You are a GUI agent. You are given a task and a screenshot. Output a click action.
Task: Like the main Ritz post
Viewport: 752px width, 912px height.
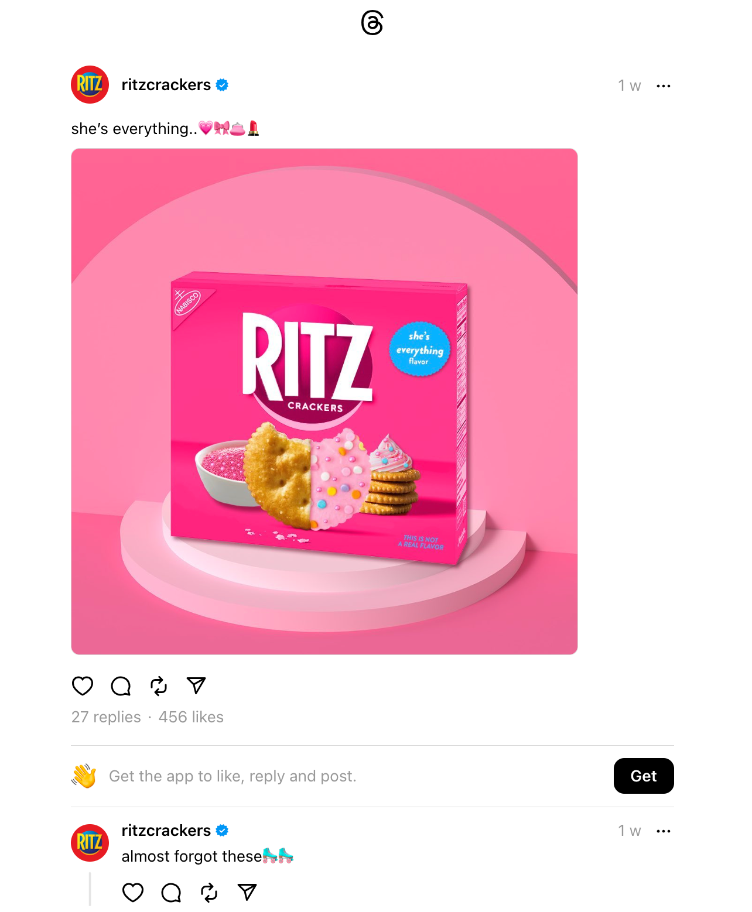coord(83,685)
